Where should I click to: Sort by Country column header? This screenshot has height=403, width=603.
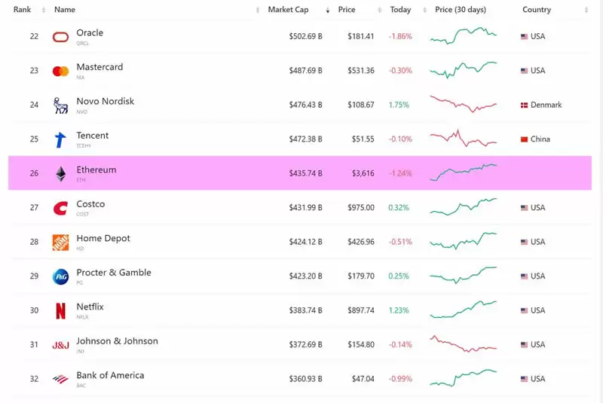click(x=536, y=10)
